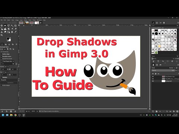Image resolution: width=179 pixels, height=134 pixels.
Task: Adjust the layer Opacity slider
Action: pos(163,70)
